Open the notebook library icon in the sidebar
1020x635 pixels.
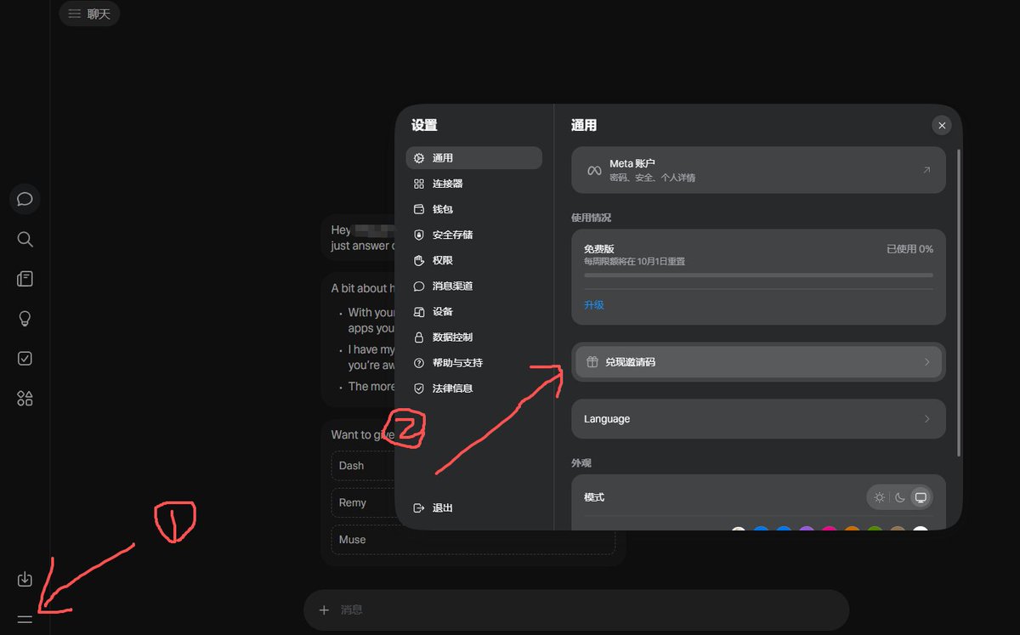(x=25, y=279)
